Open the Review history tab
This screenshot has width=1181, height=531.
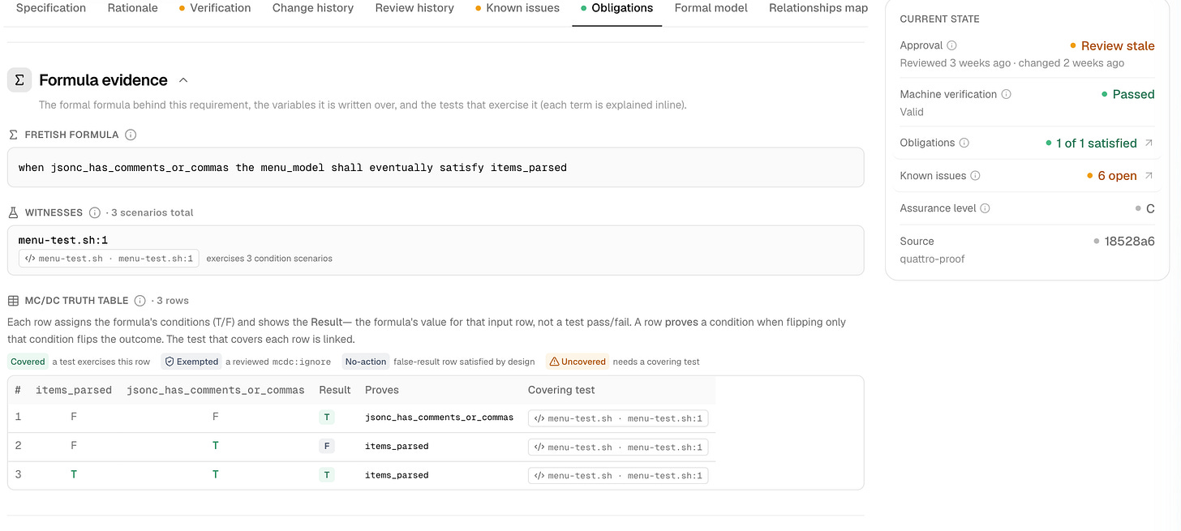tap(414, 8)
